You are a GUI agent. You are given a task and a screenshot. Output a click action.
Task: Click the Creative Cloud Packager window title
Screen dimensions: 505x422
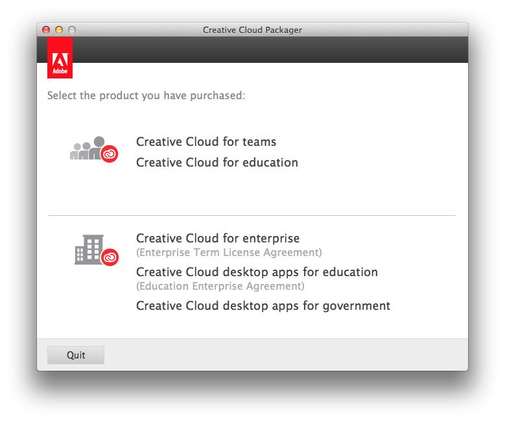252,30
